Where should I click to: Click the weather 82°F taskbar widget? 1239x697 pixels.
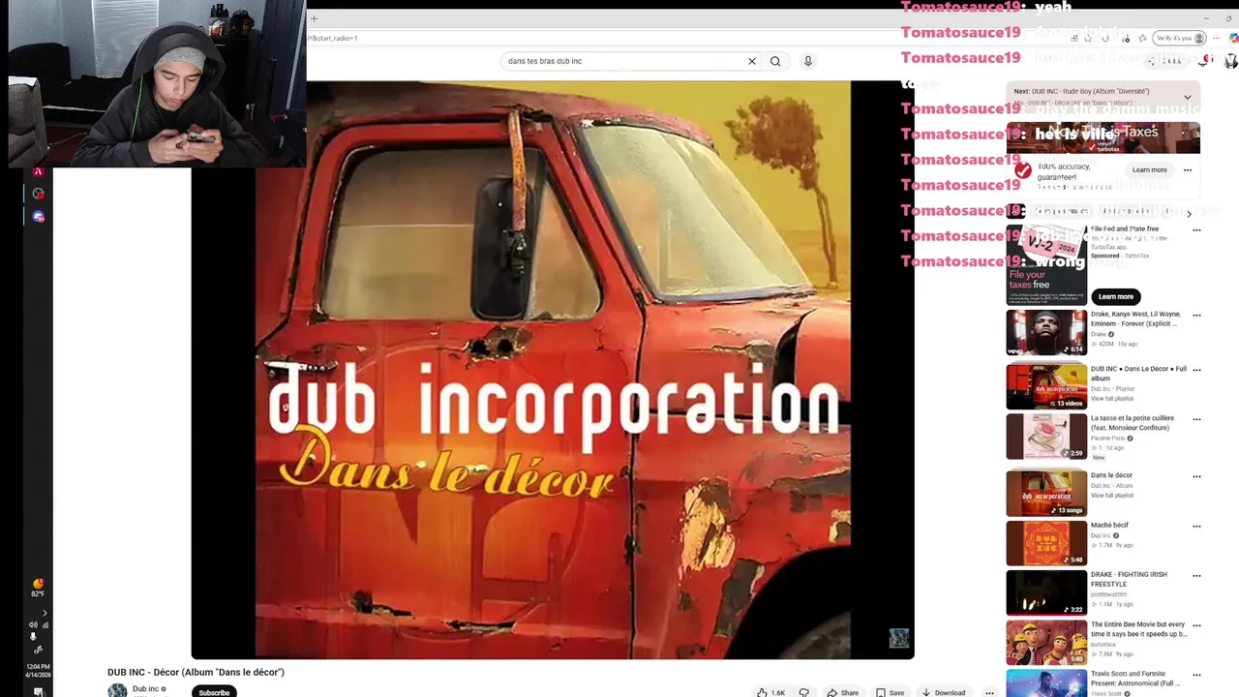point(38,588)
